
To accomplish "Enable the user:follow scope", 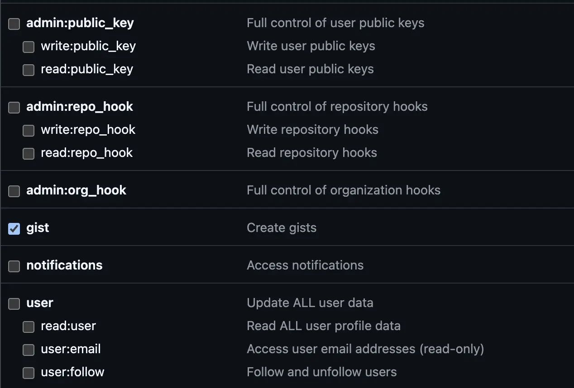I will click(28, 373).
